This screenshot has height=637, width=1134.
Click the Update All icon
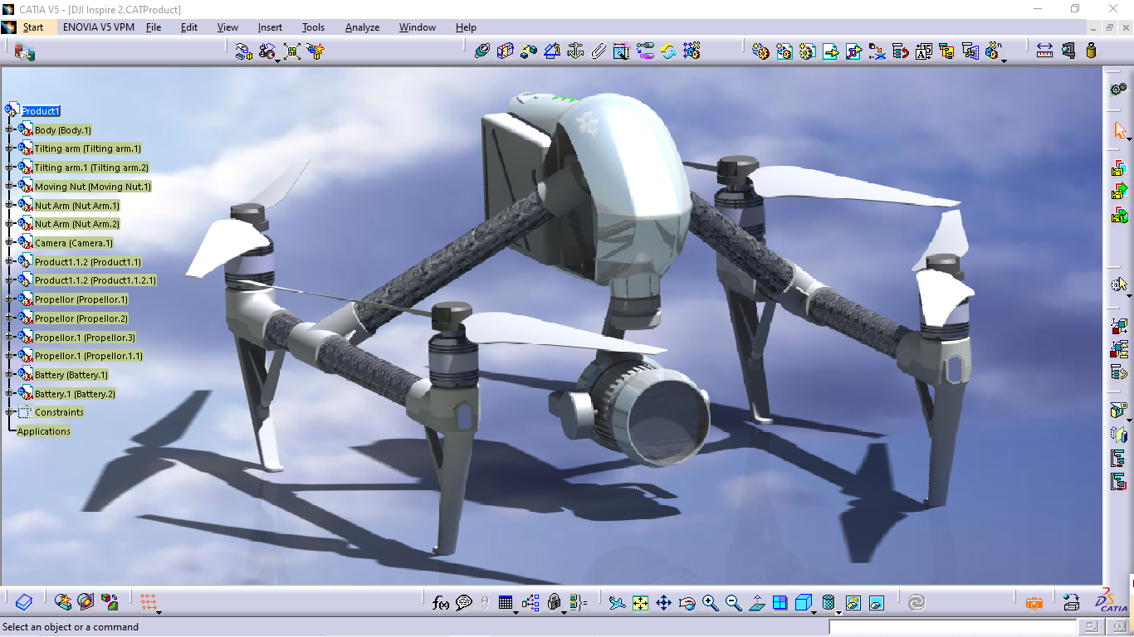pyautogui.click(x=668, y=51)
